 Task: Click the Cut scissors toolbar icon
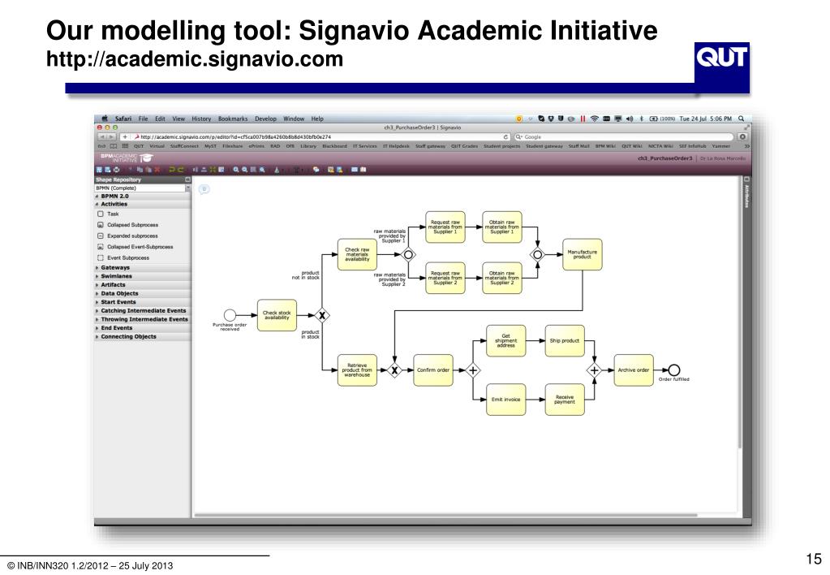(x=131, y=170)
